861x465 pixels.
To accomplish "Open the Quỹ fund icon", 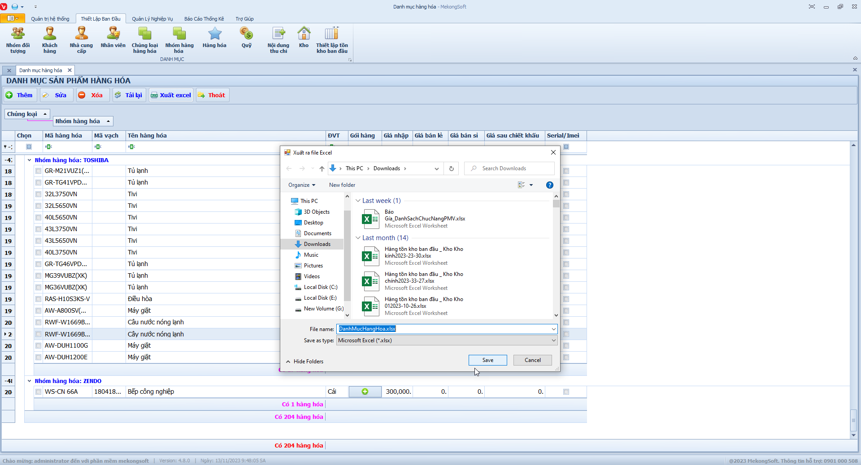I will pyautogui.click(x=246, y=38).
